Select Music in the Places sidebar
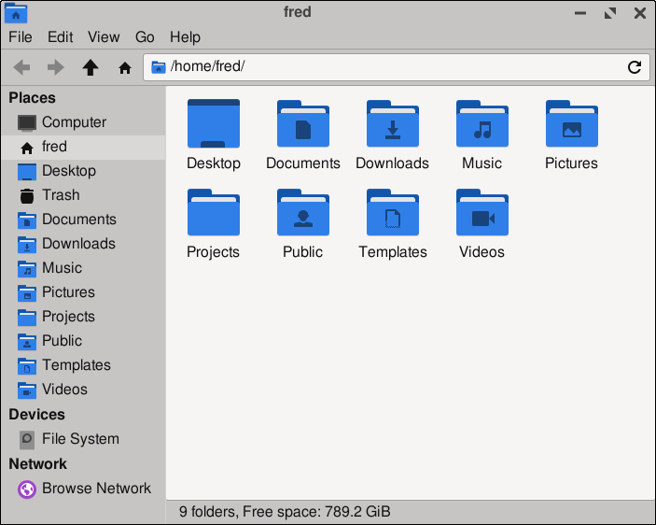 click(83, 268)
